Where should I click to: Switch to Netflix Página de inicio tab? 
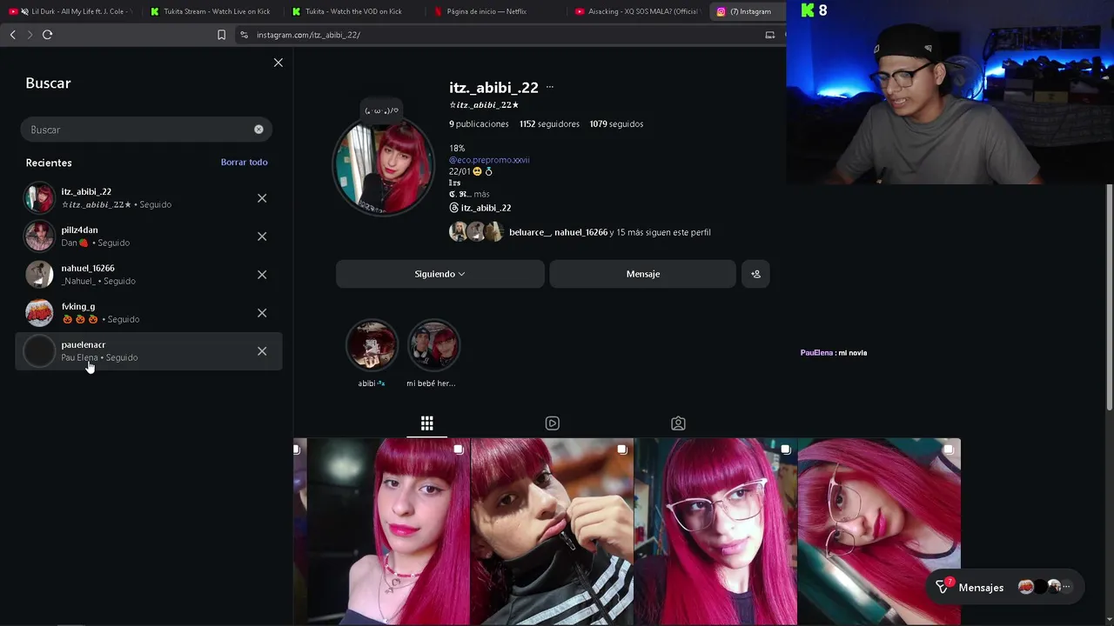pyautogui.click(x=496, y=11)
